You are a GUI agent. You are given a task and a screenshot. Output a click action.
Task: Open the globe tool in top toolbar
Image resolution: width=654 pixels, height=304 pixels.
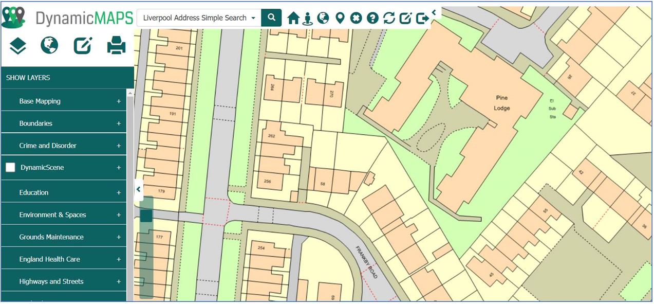coord(323,18)
